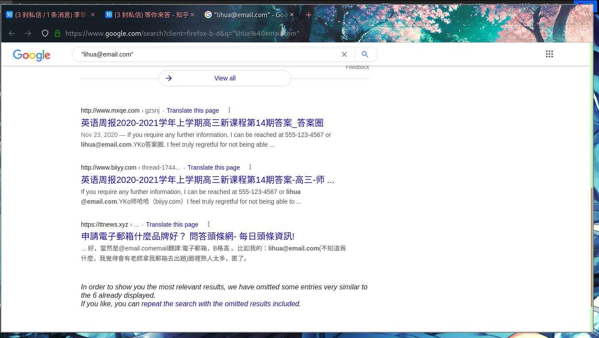Open the 申請電子郵箱什麼品牌好 result
The width and height of the screenshot is (599, 338).
click(187, 236)
